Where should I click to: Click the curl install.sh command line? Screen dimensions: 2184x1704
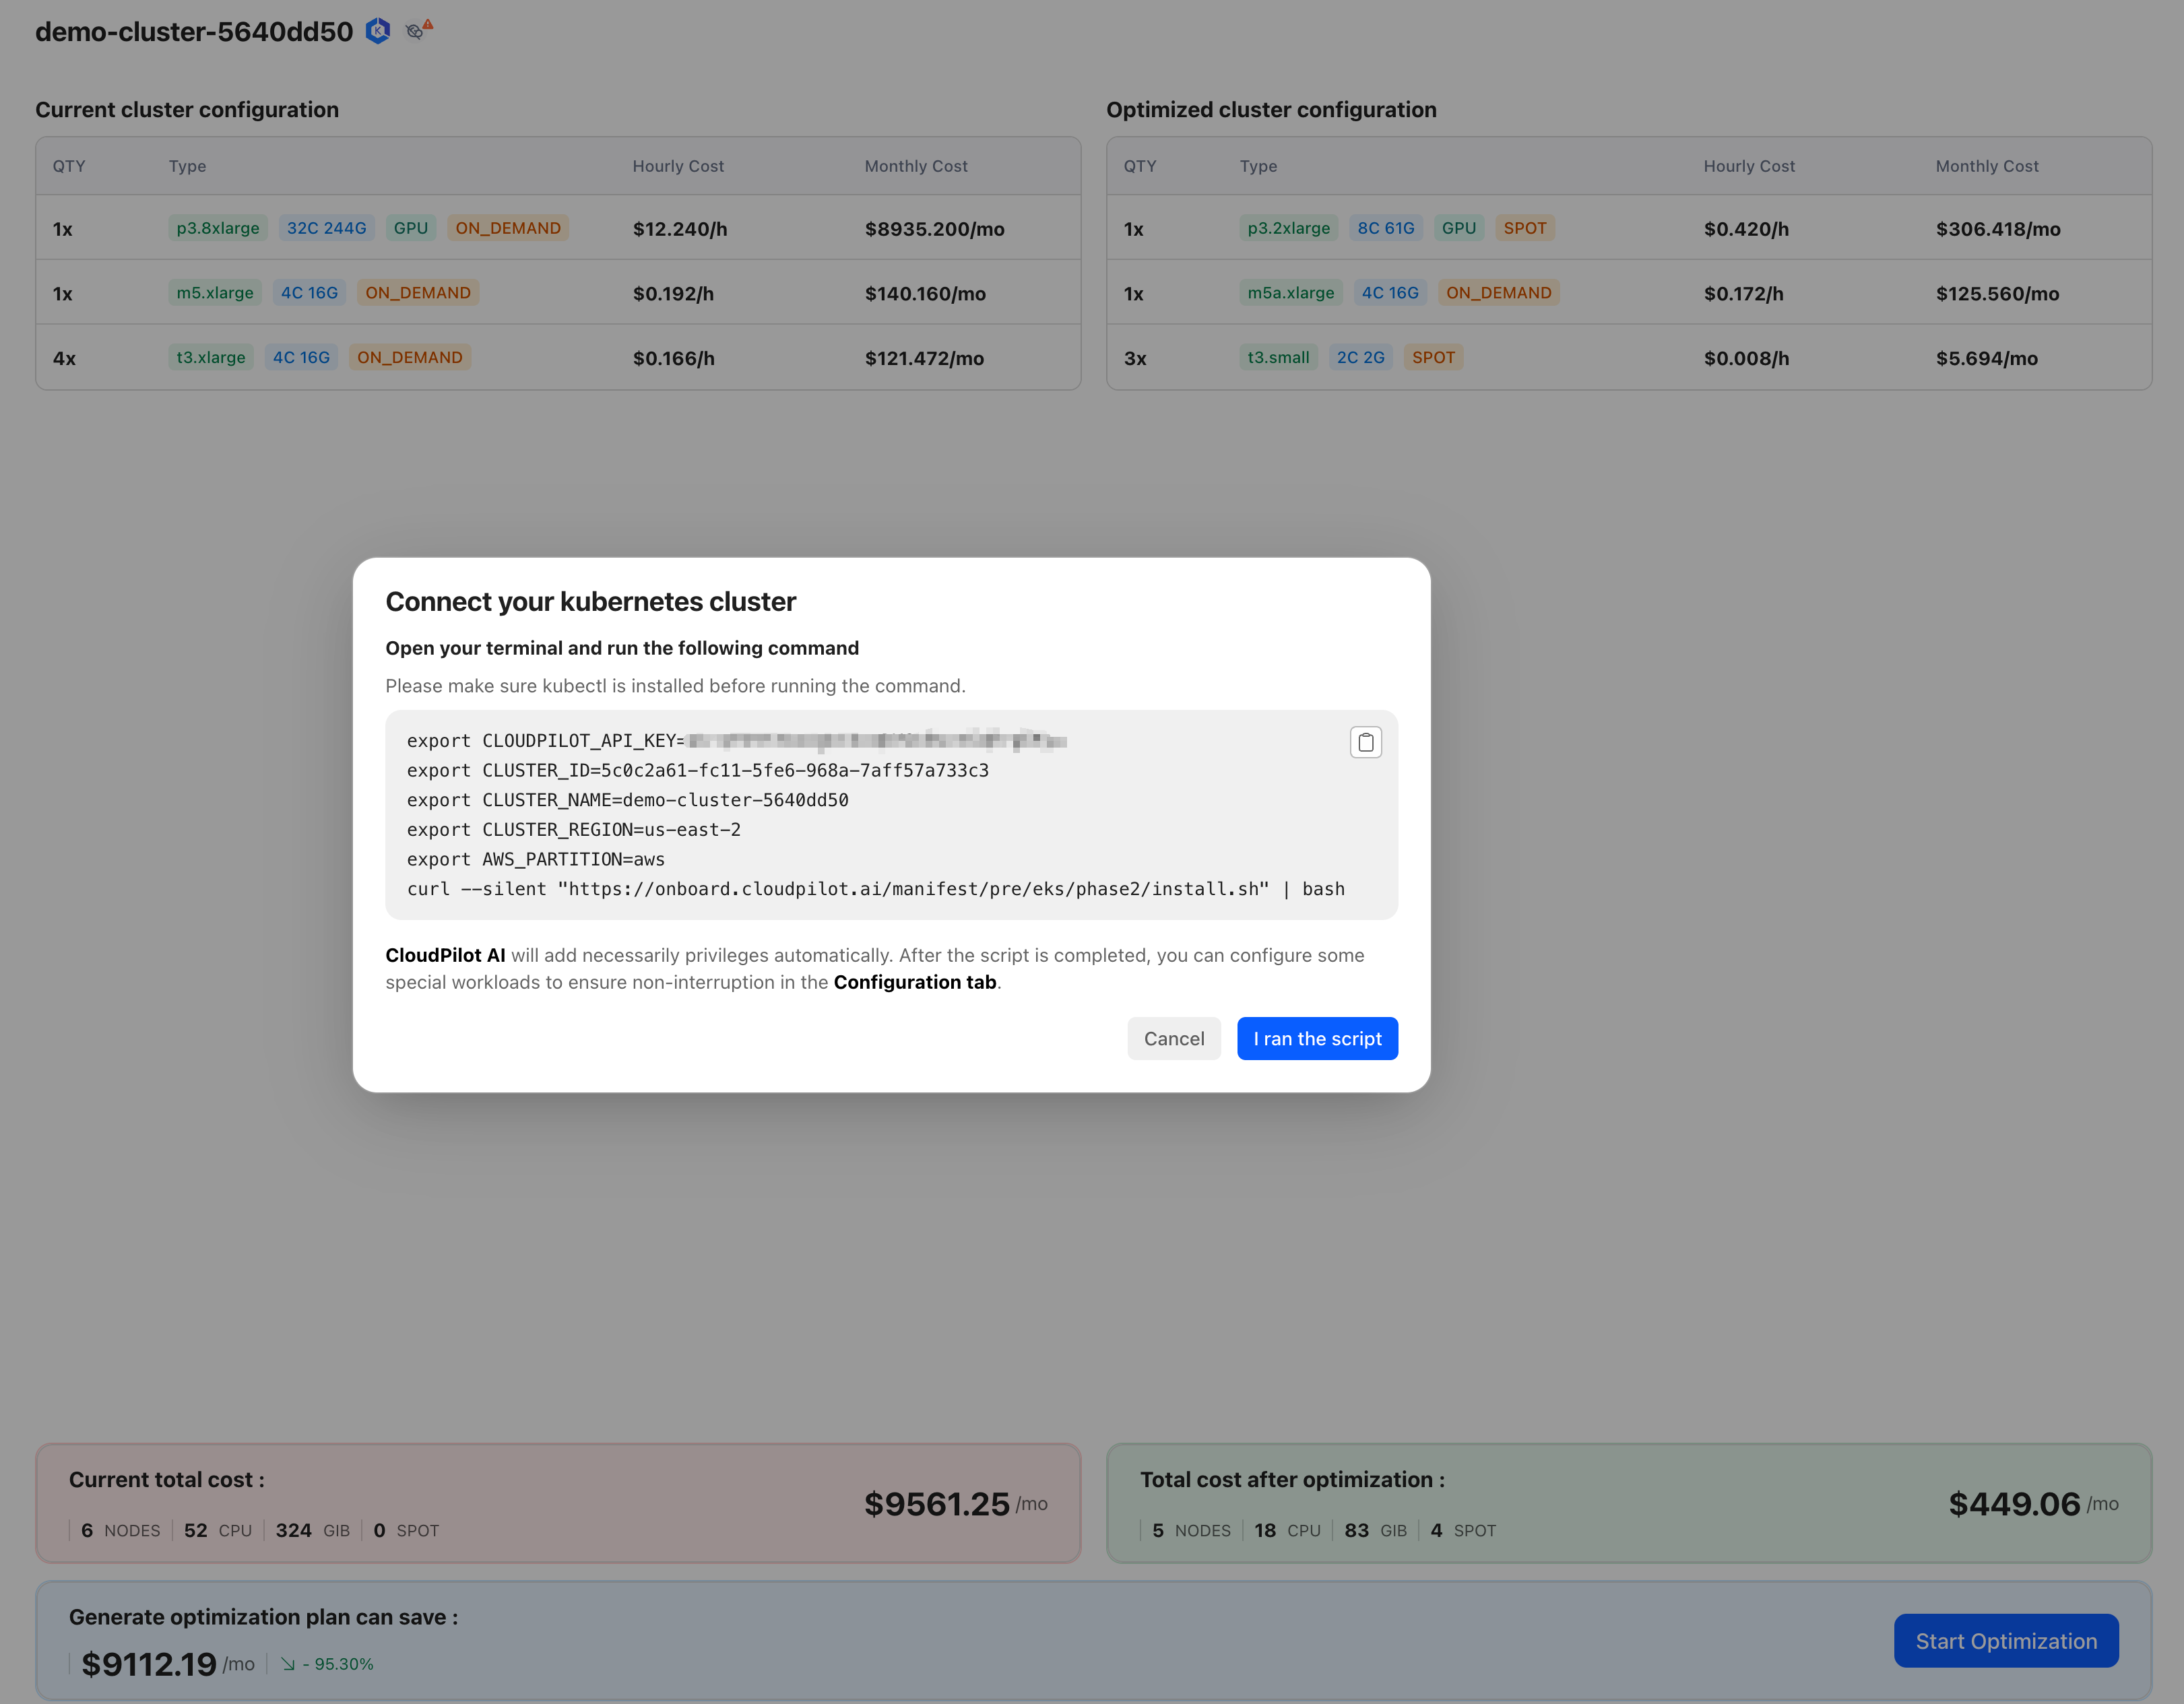coord(875,889)
